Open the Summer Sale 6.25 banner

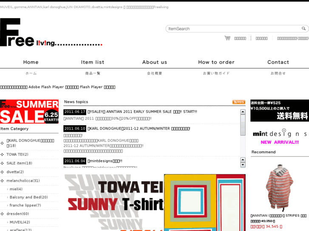[29, 111]
